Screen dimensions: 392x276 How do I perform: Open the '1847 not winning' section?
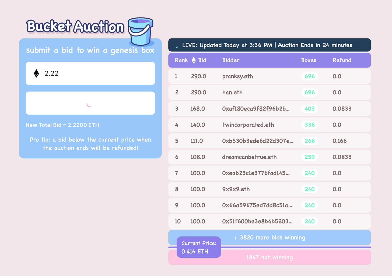(269, 257)
